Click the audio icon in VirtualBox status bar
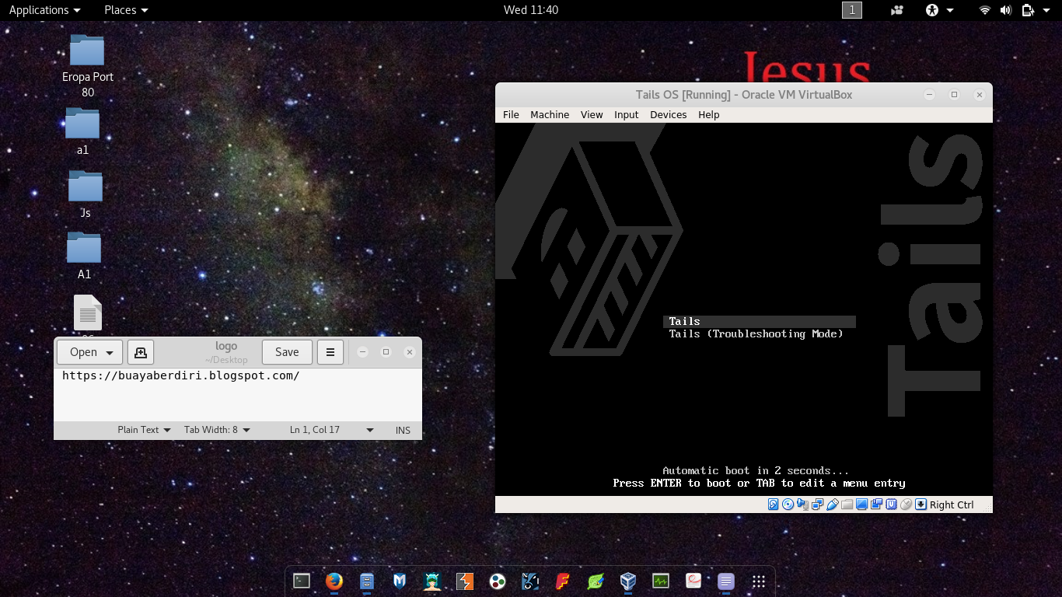 point(802,504)
